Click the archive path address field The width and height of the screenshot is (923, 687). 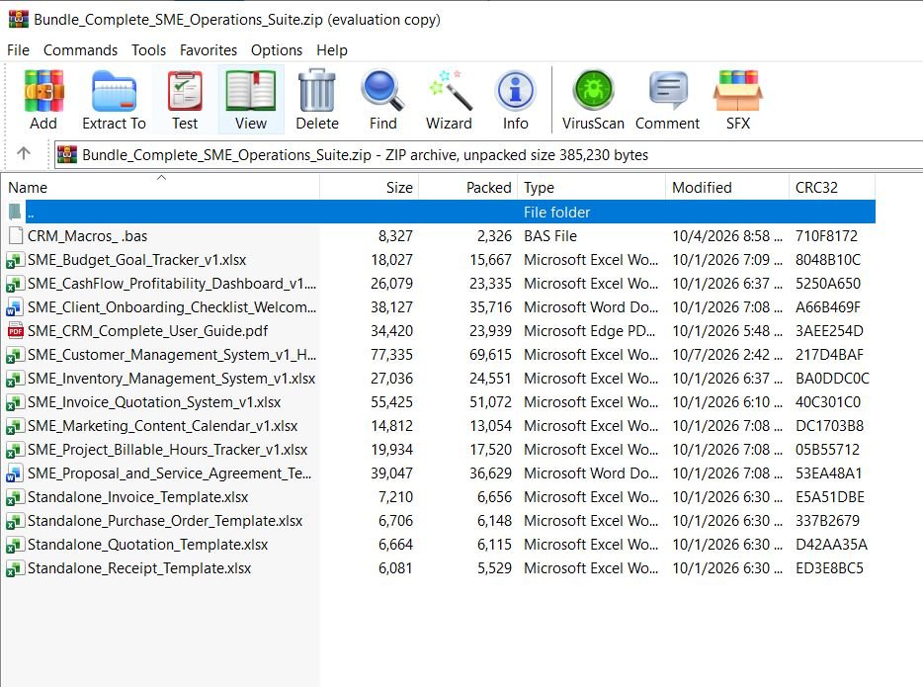[488, 155]
